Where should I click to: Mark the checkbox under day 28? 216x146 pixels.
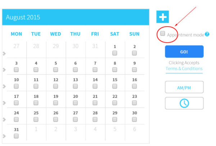coord(95,119)
